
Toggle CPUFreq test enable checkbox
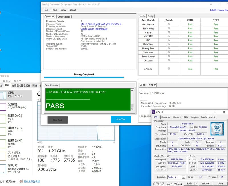(169, 69)
